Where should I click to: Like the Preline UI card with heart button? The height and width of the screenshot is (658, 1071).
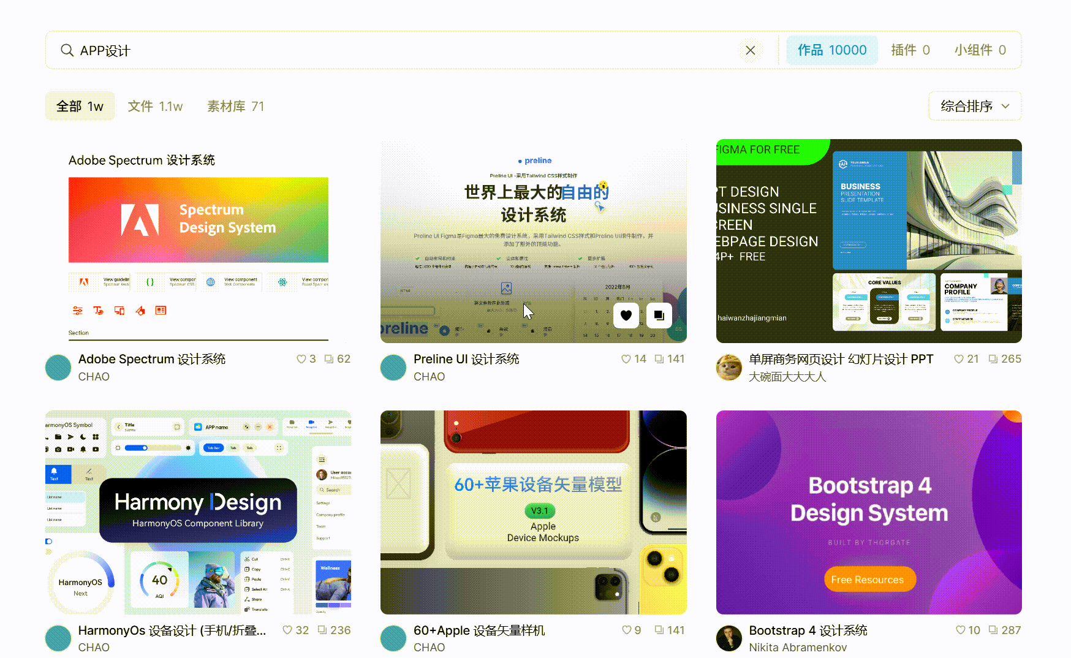[626, 316]
